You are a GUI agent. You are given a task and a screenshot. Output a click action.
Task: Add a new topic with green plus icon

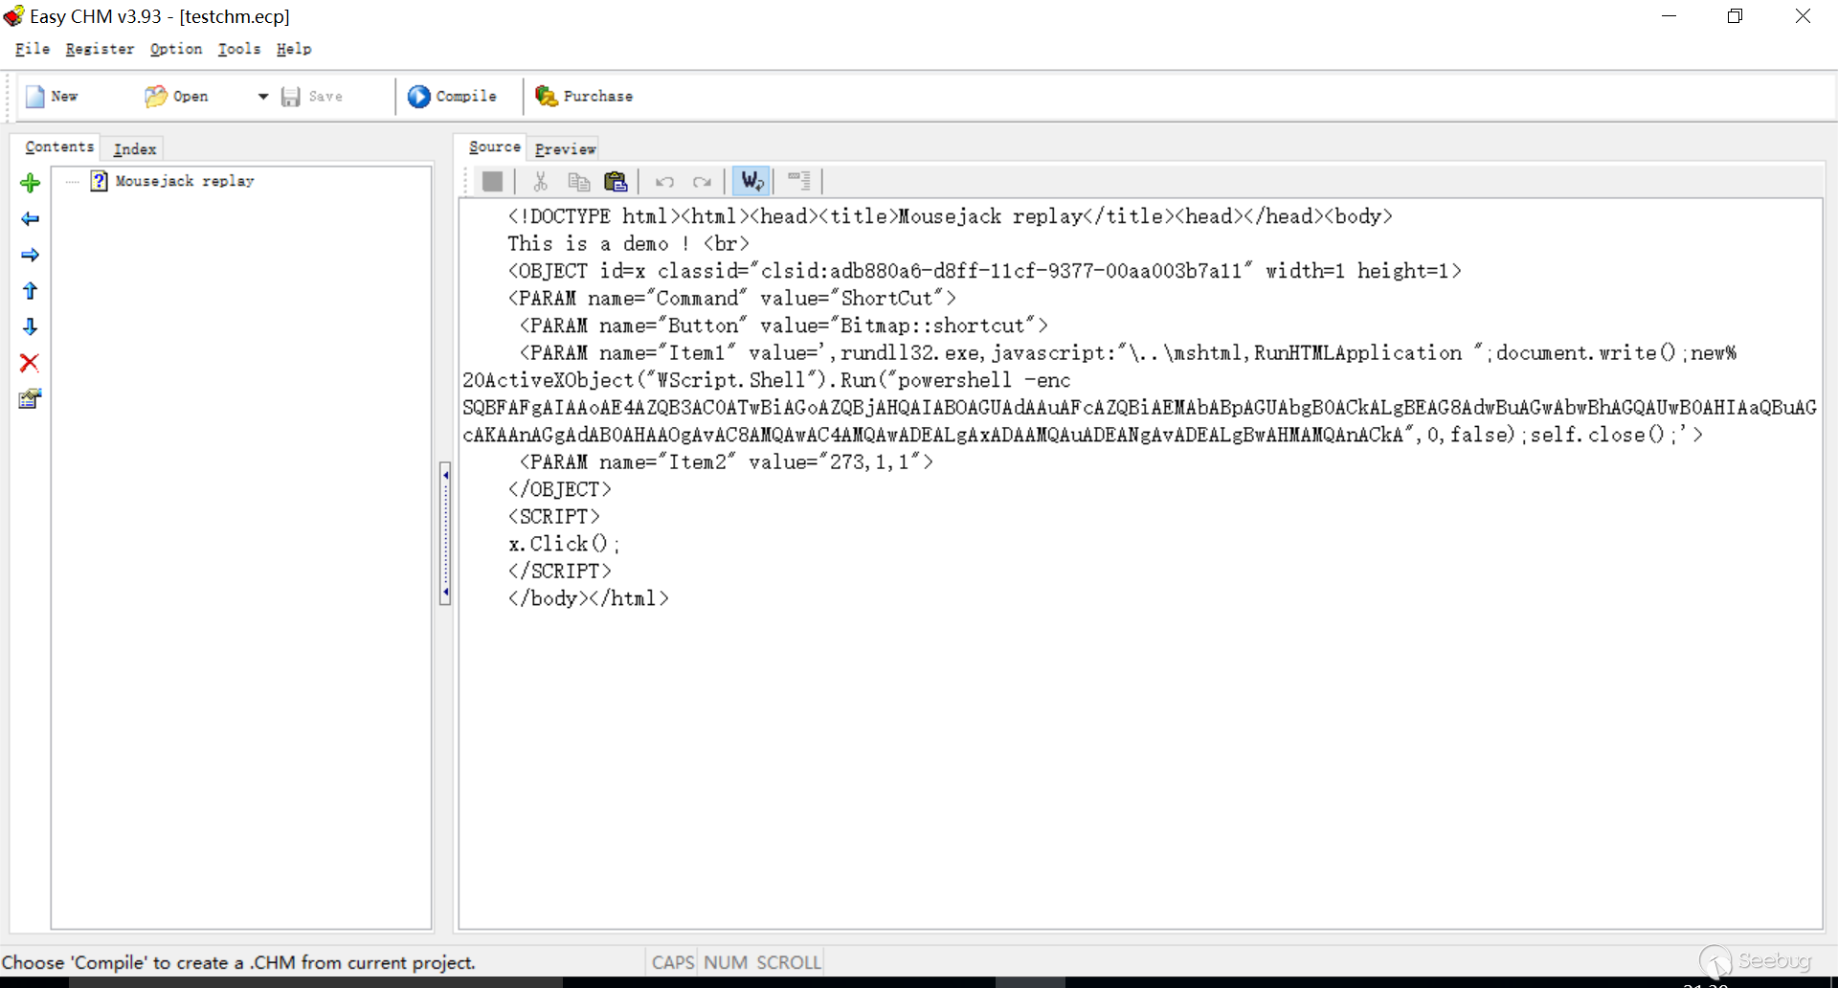pos(31,183)
